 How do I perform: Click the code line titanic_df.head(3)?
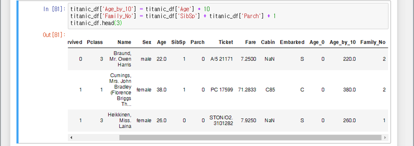coord(96,23)
